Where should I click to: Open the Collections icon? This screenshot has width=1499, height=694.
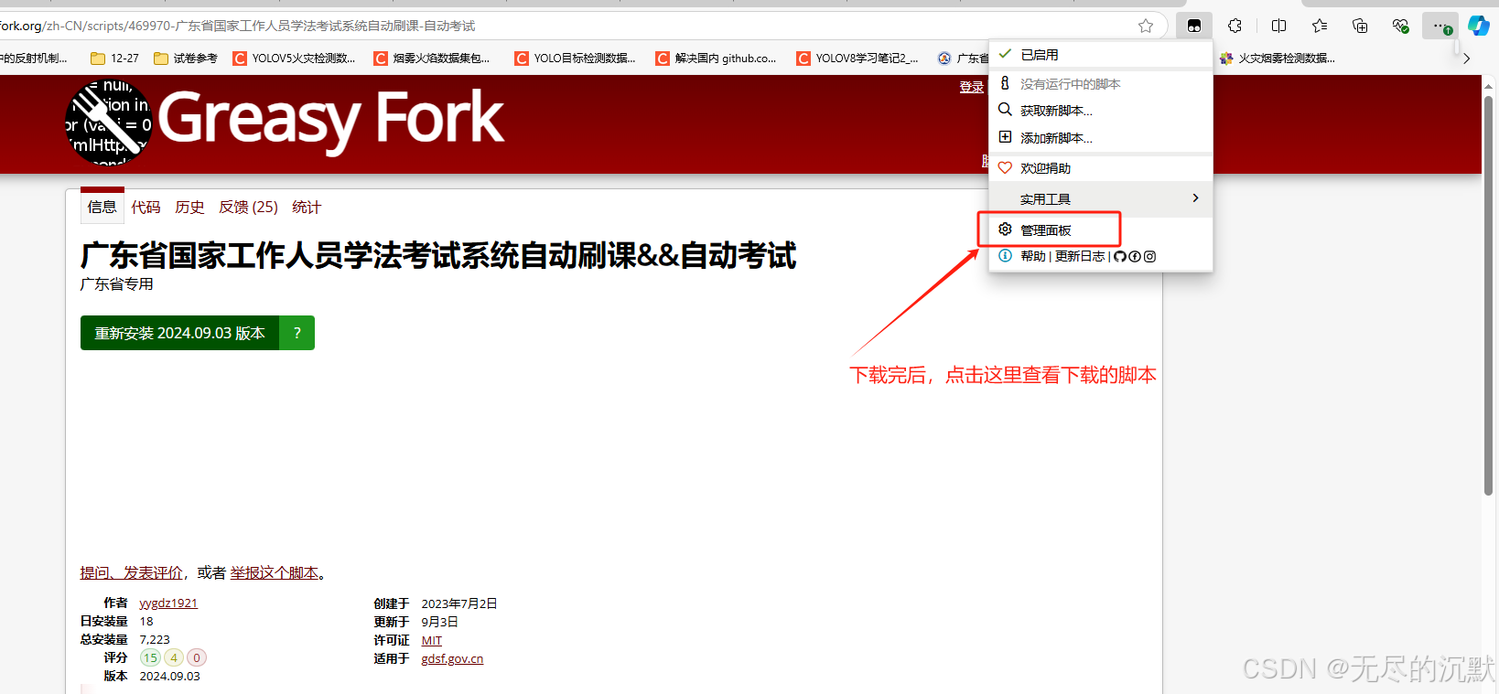[1360, 26]
